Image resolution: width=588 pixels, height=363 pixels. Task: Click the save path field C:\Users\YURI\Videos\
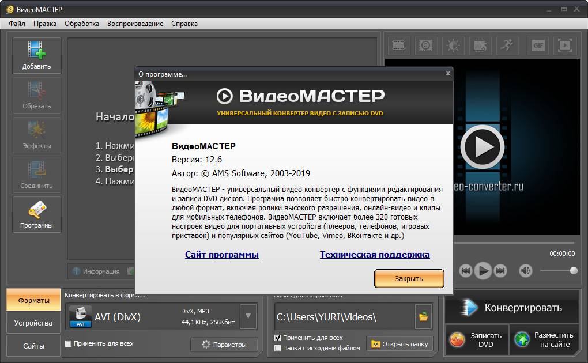point(344,317)
